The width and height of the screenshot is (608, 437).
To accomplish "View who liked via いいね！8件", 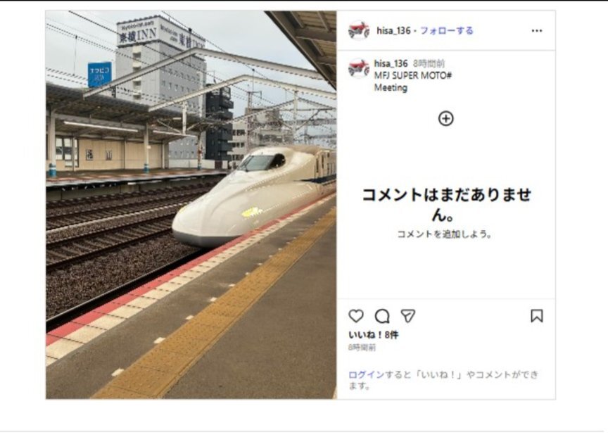I will pos(373,335).
